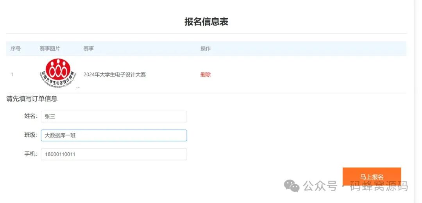422x203 pixels.
Task: Focus the 班级 input field
Action: 114,135
